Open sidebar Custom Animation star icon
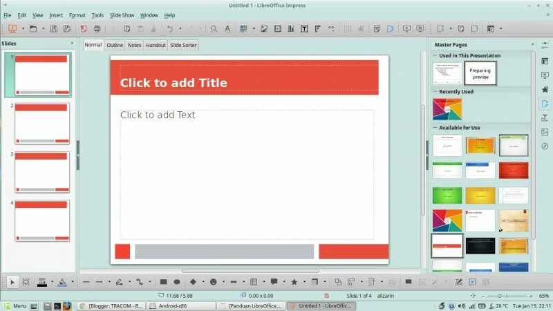The image size is (553, 311). pos(545,90)
